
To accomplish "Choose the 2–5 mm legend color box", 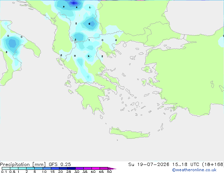I will (30, 168).
